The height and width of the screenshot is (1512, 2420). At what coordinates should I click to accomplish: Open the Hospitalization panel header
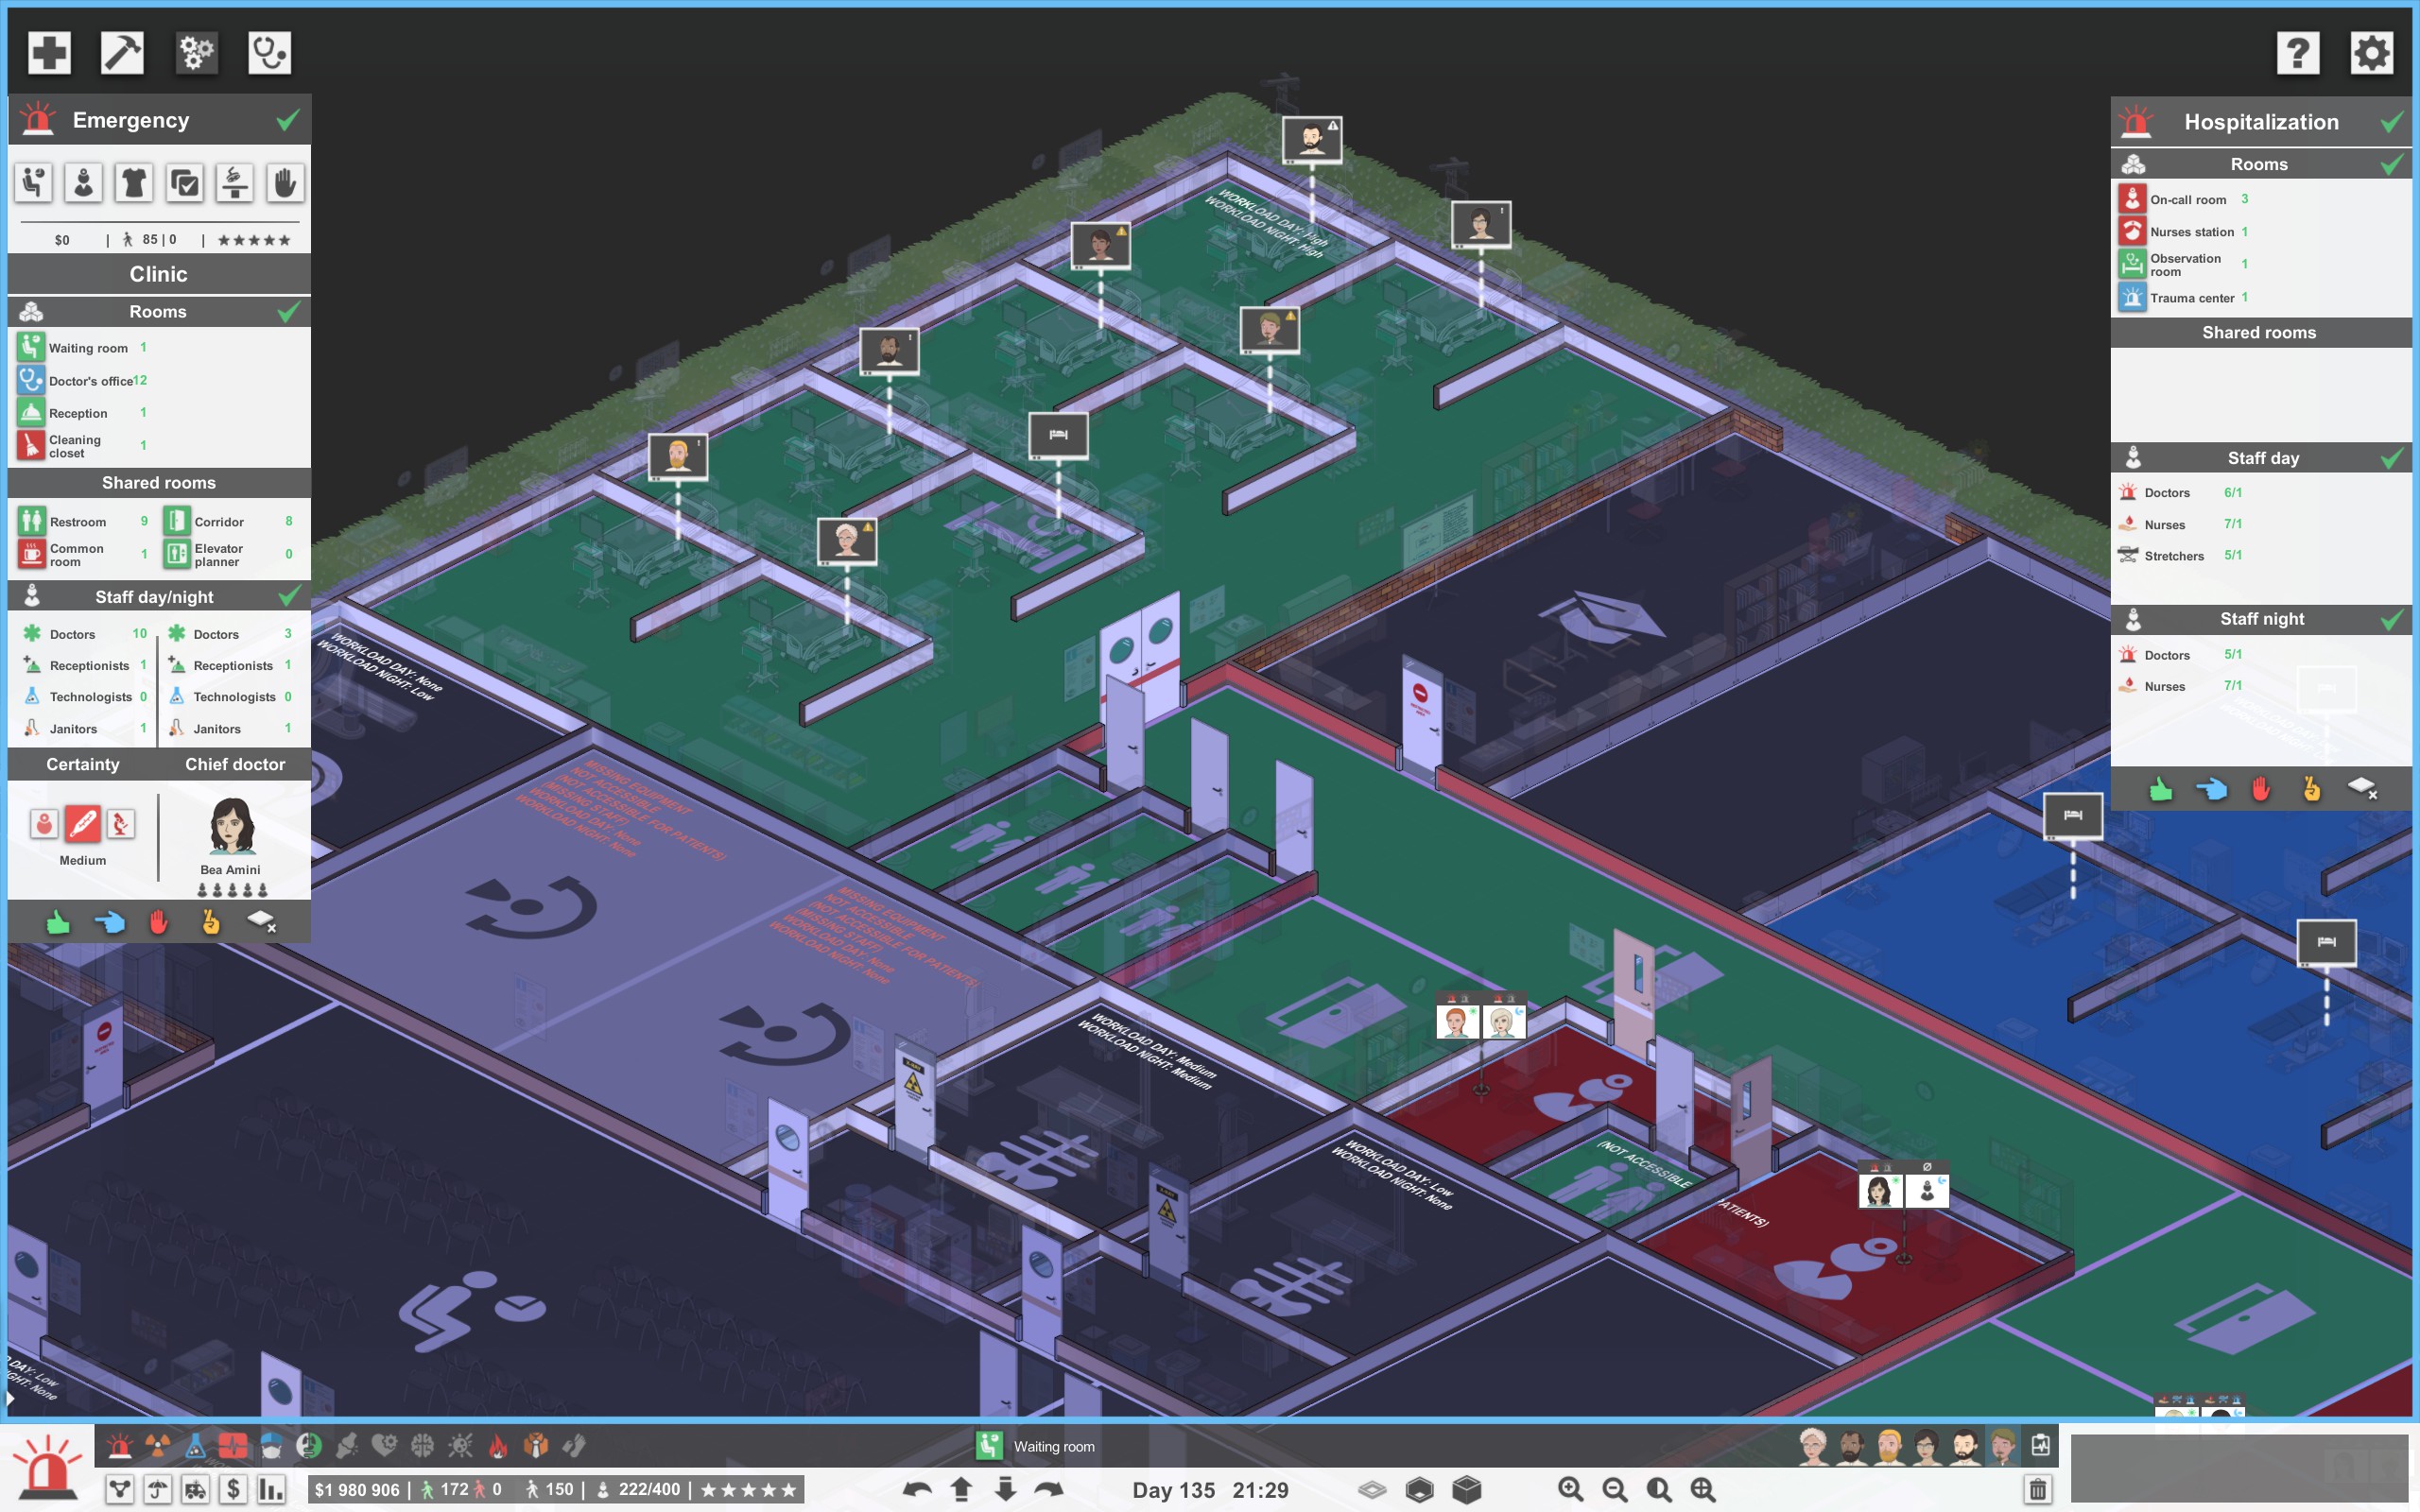tap(2261, 122)
